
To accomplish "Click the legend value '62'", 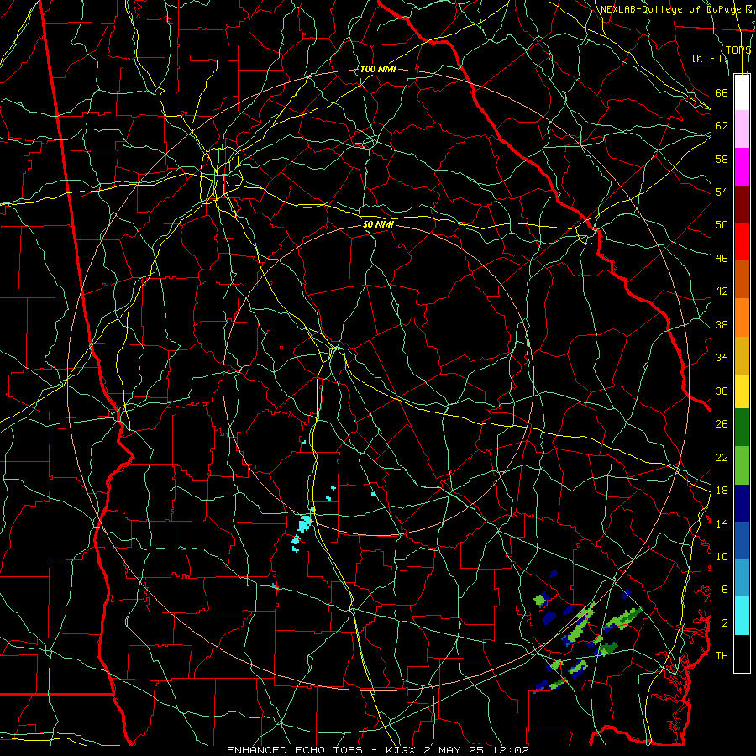I will tap(722, 126).
